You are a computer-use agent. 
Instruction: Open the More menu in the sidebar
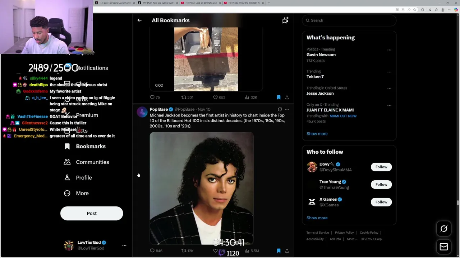tap(76, 193)
